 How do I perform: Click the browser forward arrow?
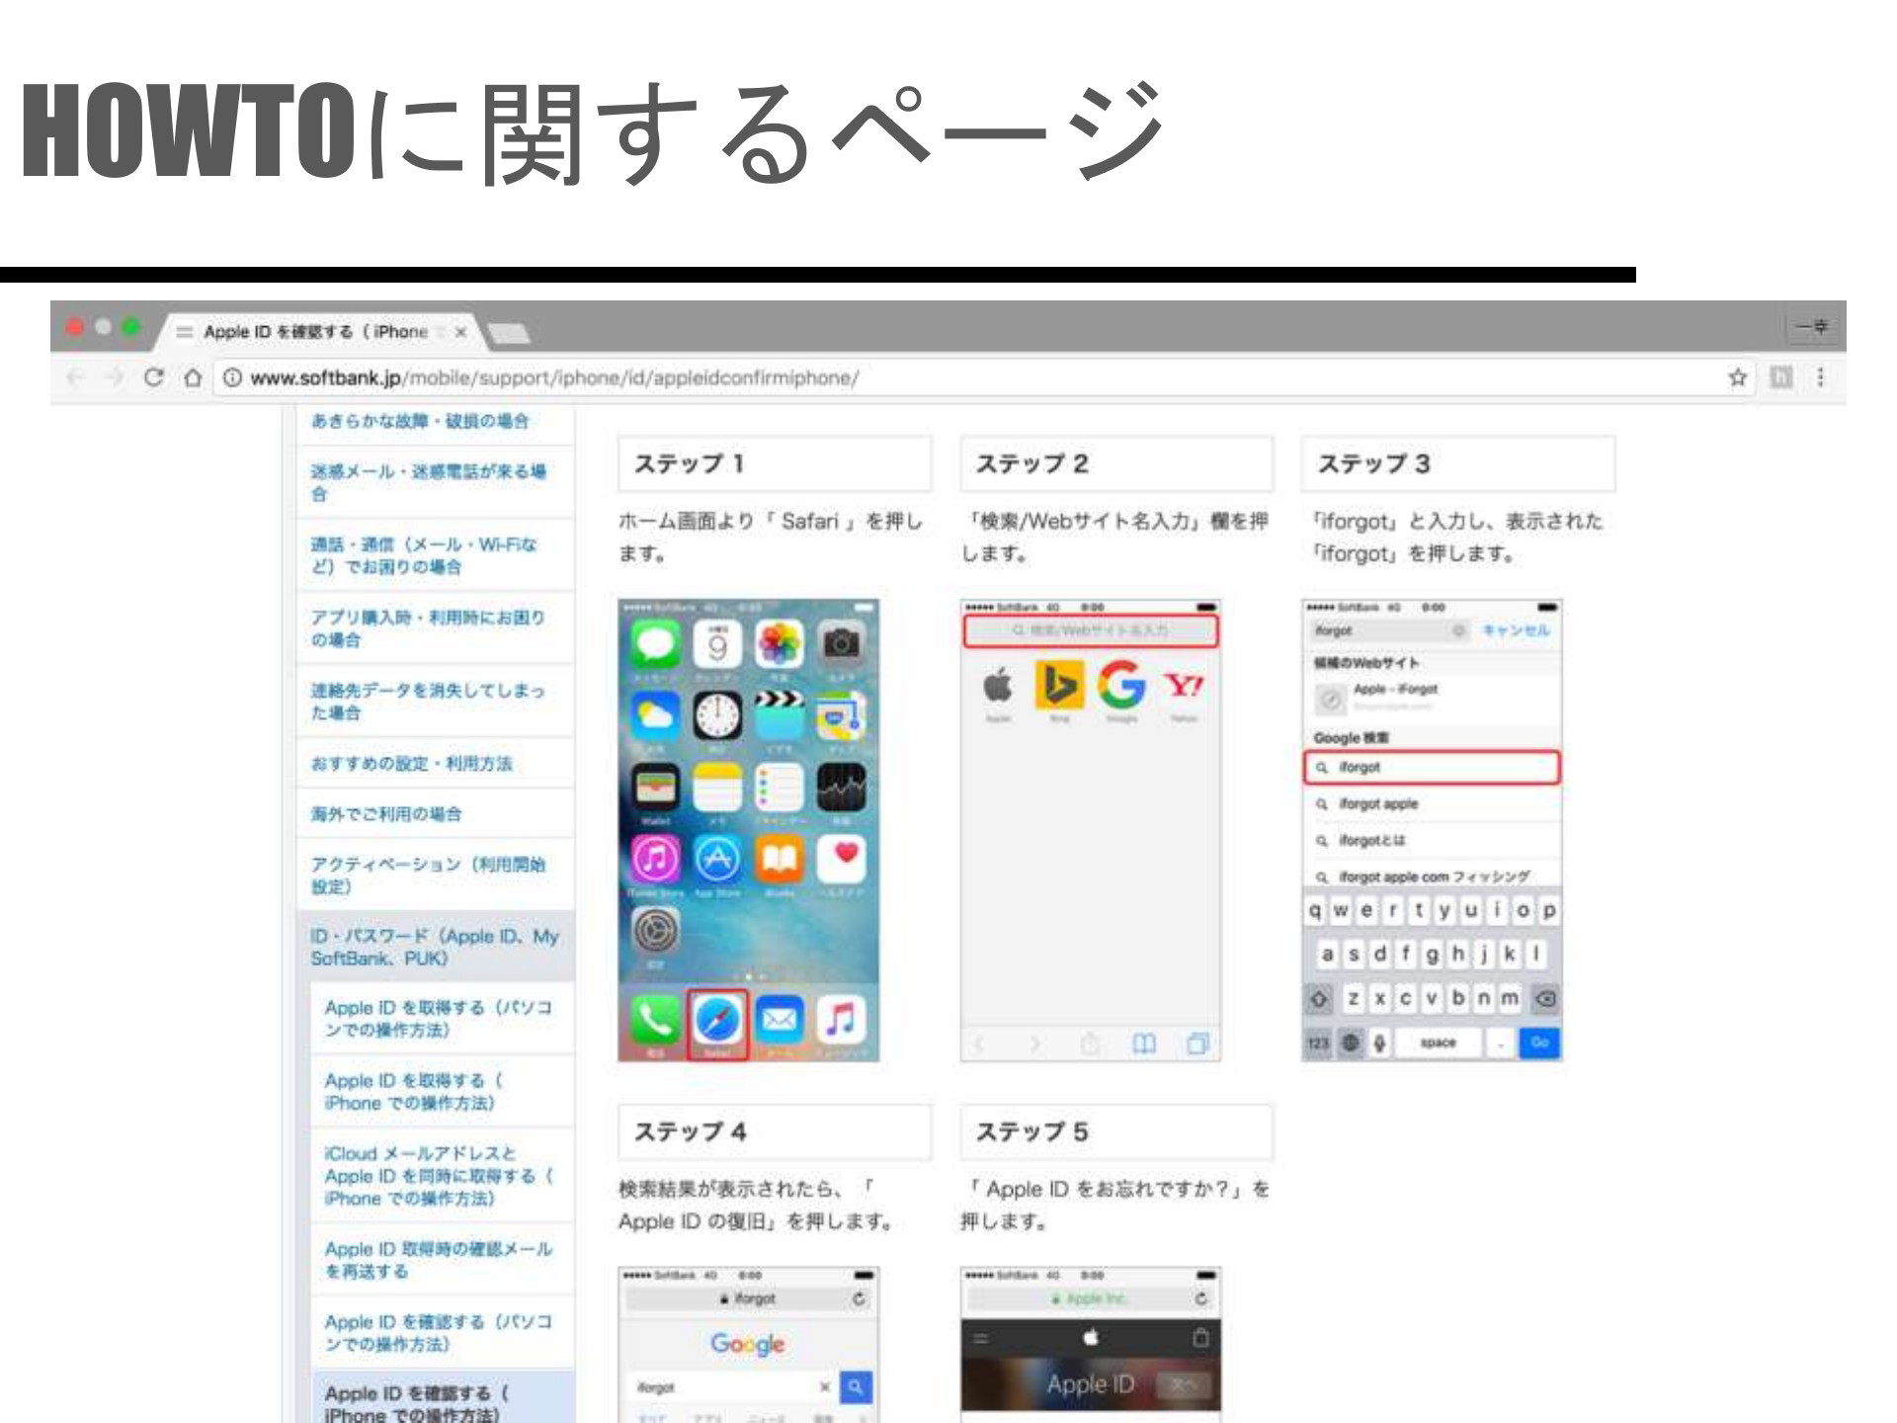116,377
